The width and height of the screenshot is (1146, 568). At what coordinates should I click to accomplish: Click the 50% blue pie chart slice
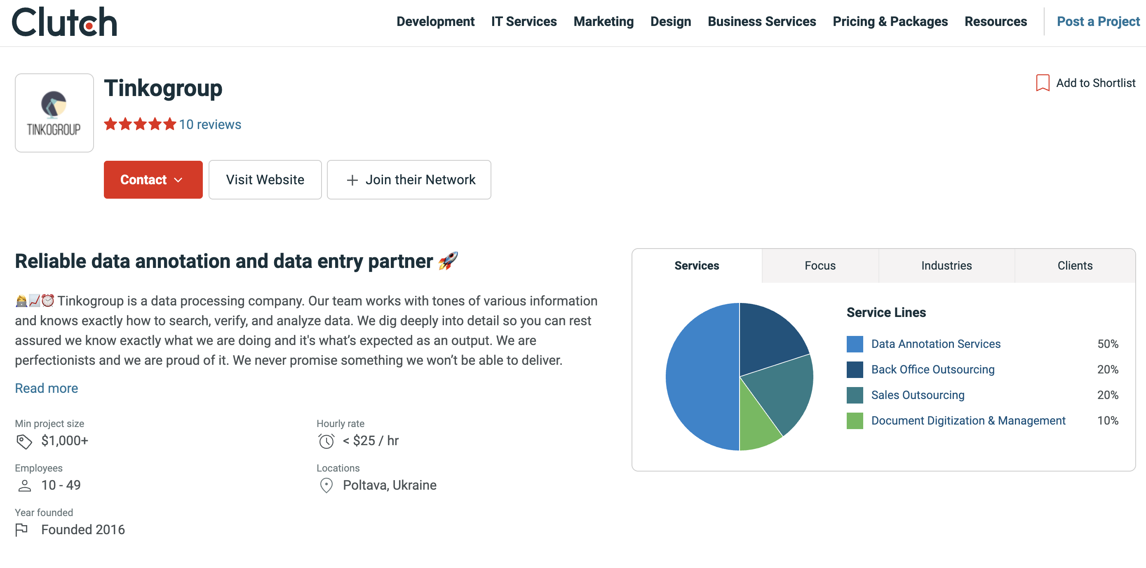(703, 377)
